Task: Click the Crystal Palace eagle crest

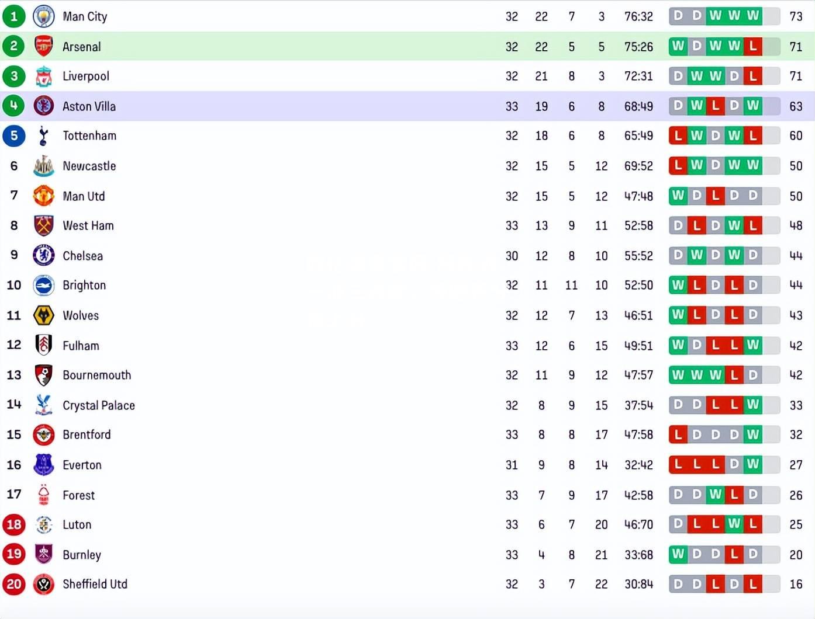Action: (x=44, y=405)
